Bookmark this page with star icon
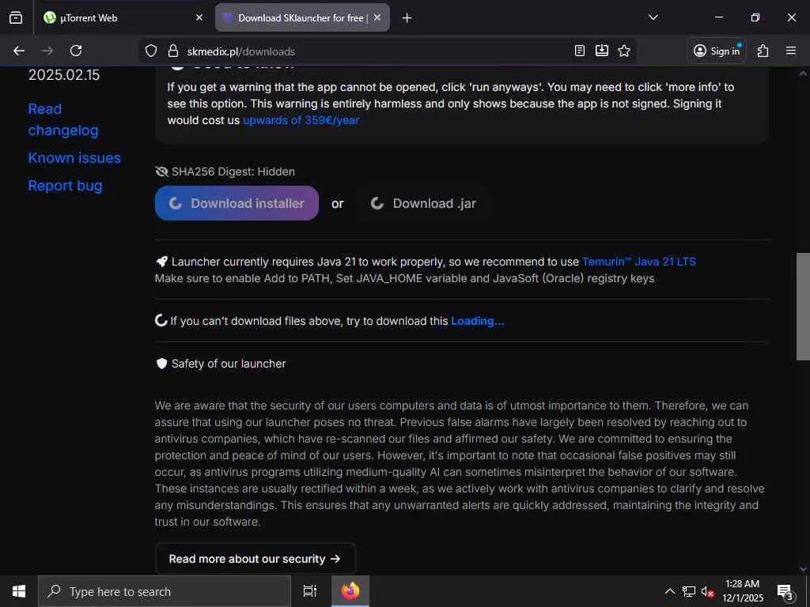 point(624,51)
